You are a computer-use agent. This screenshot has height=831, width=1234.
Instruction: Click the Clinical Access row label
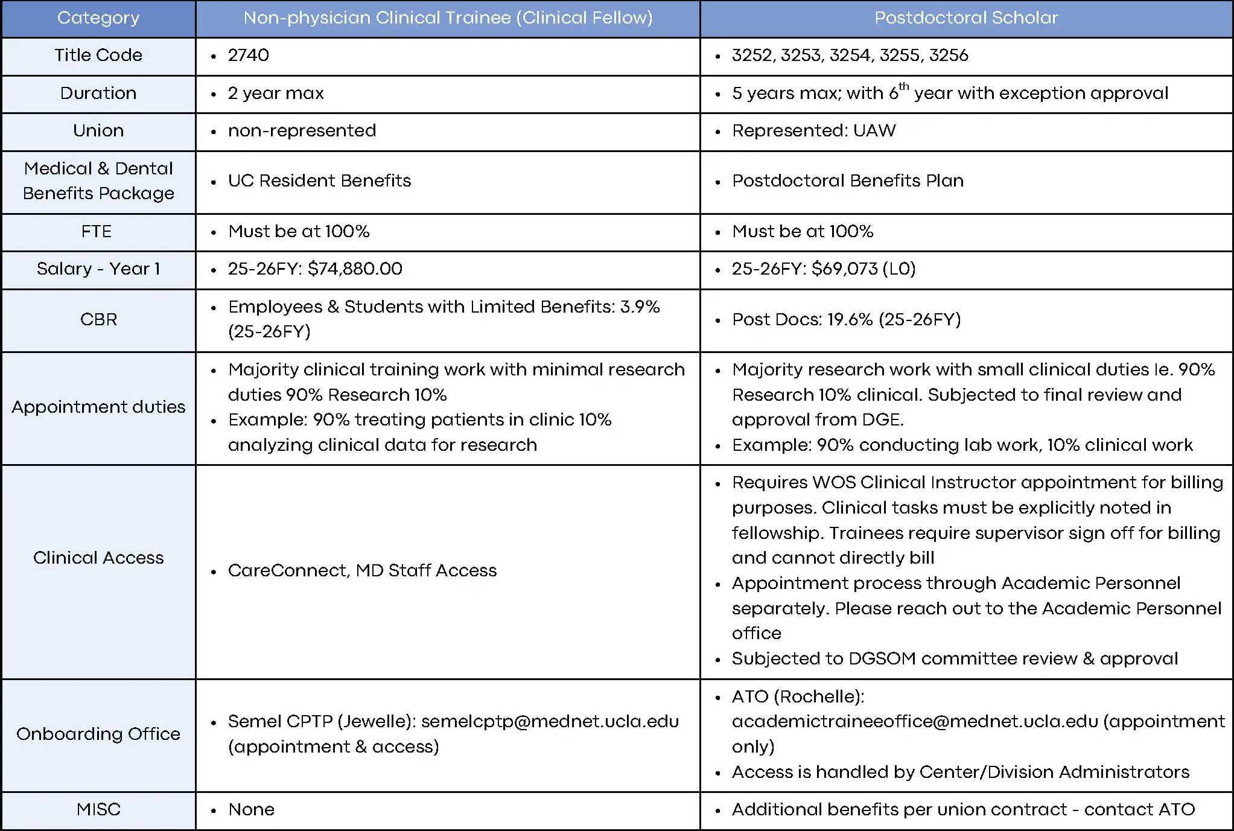(x=98, y=558)
